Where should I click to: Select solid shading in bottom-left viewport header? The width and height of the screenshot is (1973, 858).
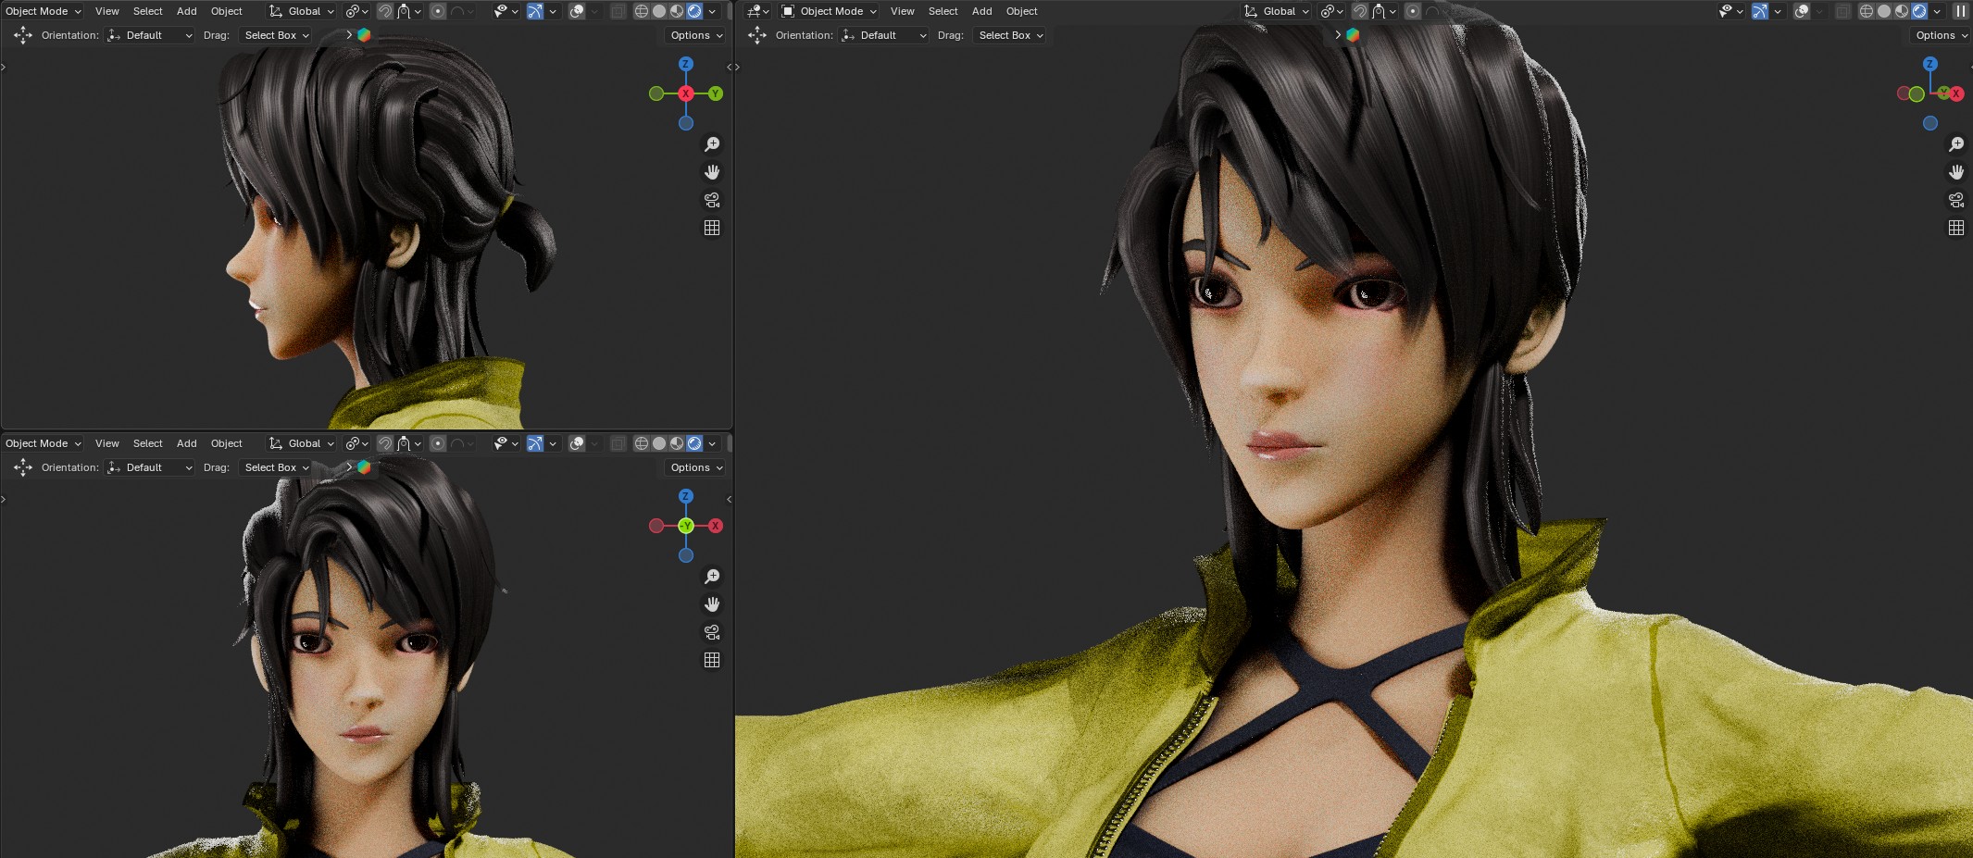pos(659,443)
